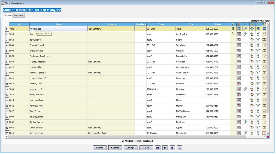Click graduation cap icon in Chappel, Juan T row
This screenshot has width=276, height=154.
pyautogui.click(x=258, y=45)
